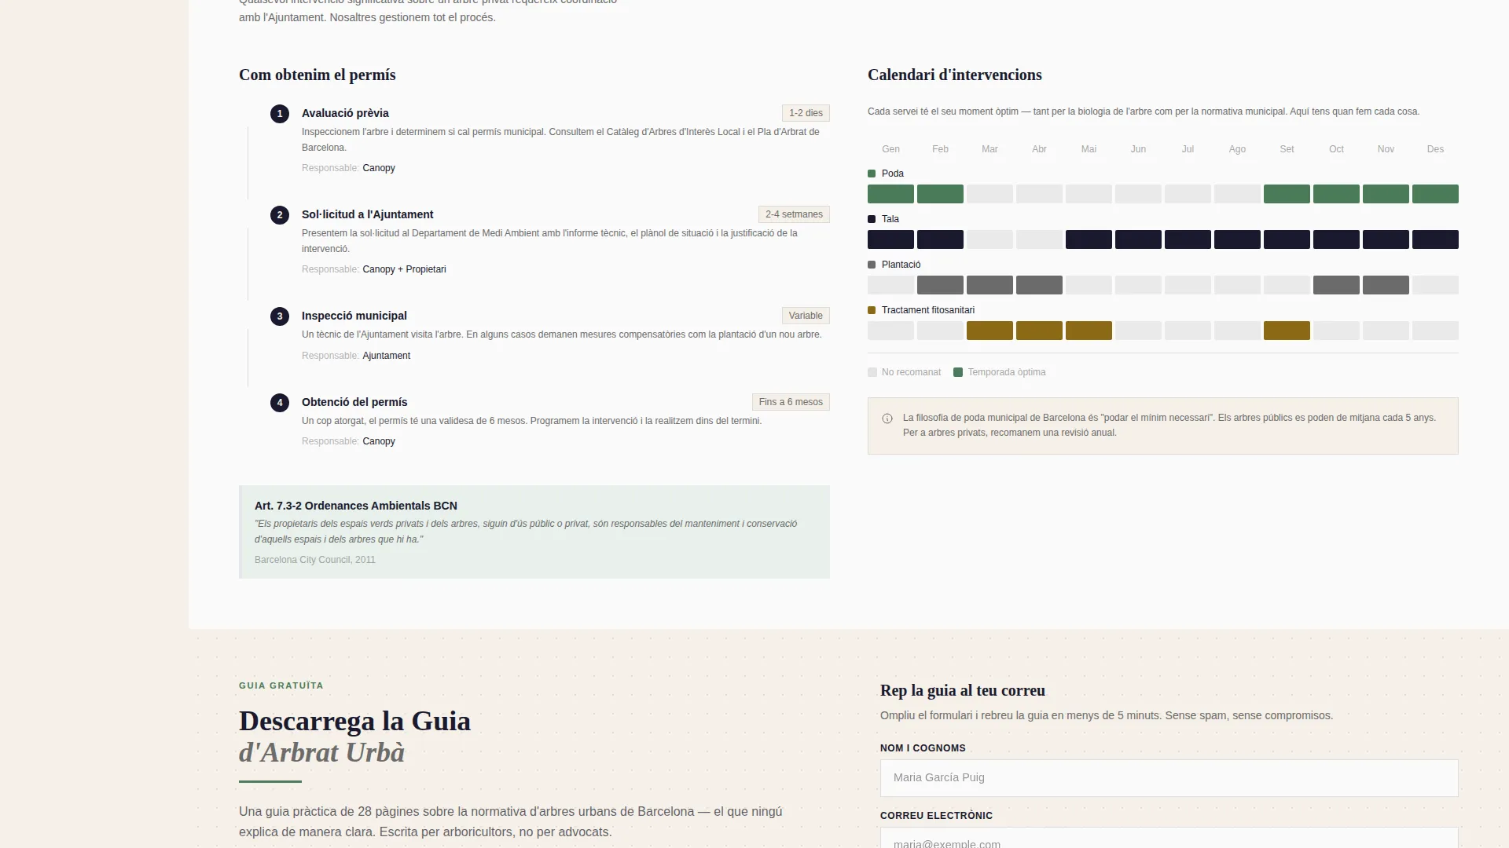Click Canopy + Propietari responsible text
The width and height of the screenshot is (1509, 848).
tap(404, 269)
